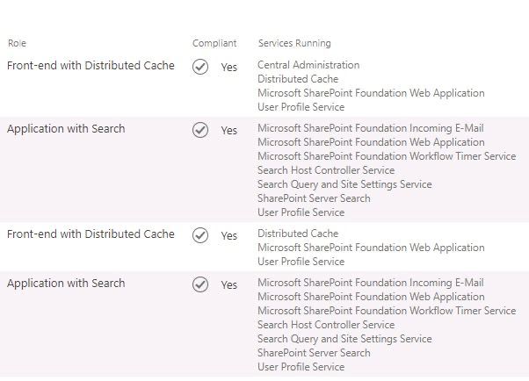
Task: Select Web Application service in the lower Front-end row
Action: point(371,248)
